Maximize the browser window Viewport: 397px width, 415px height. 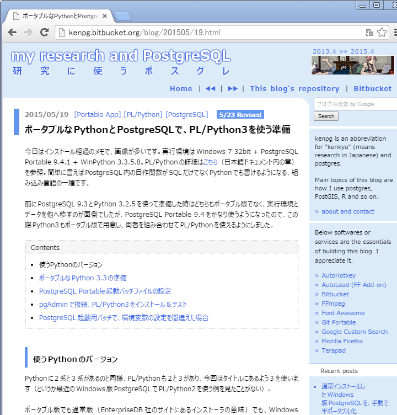(377, 5)
